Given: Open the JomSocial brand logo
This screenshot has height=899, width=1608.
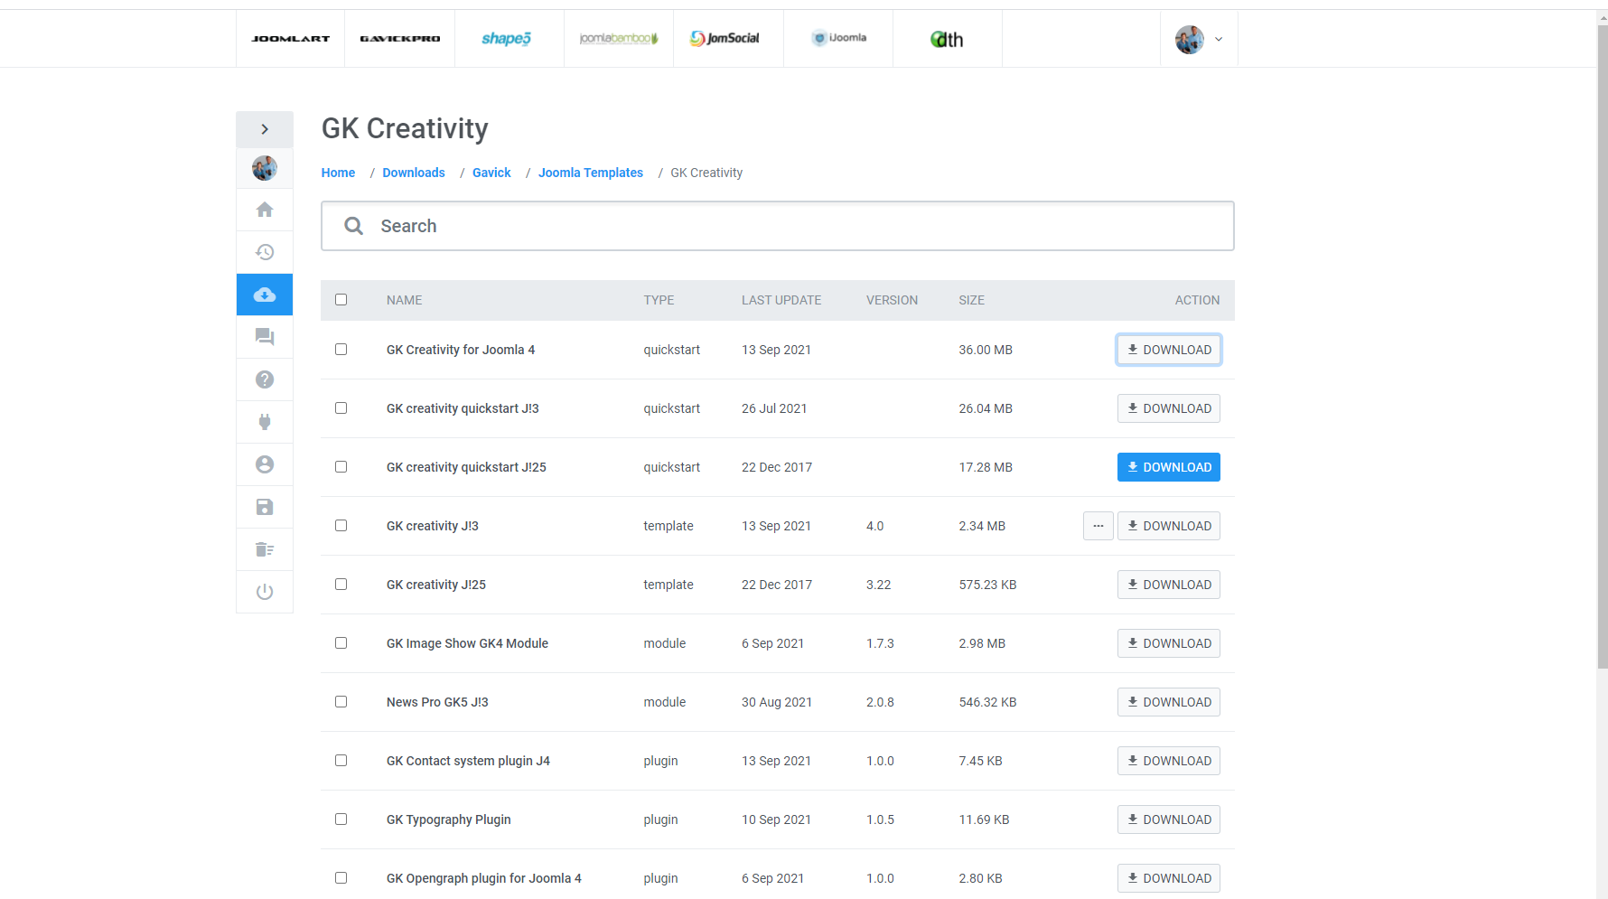Looking at the screenshot, I should pyautogui.click(x=725, y=38).
